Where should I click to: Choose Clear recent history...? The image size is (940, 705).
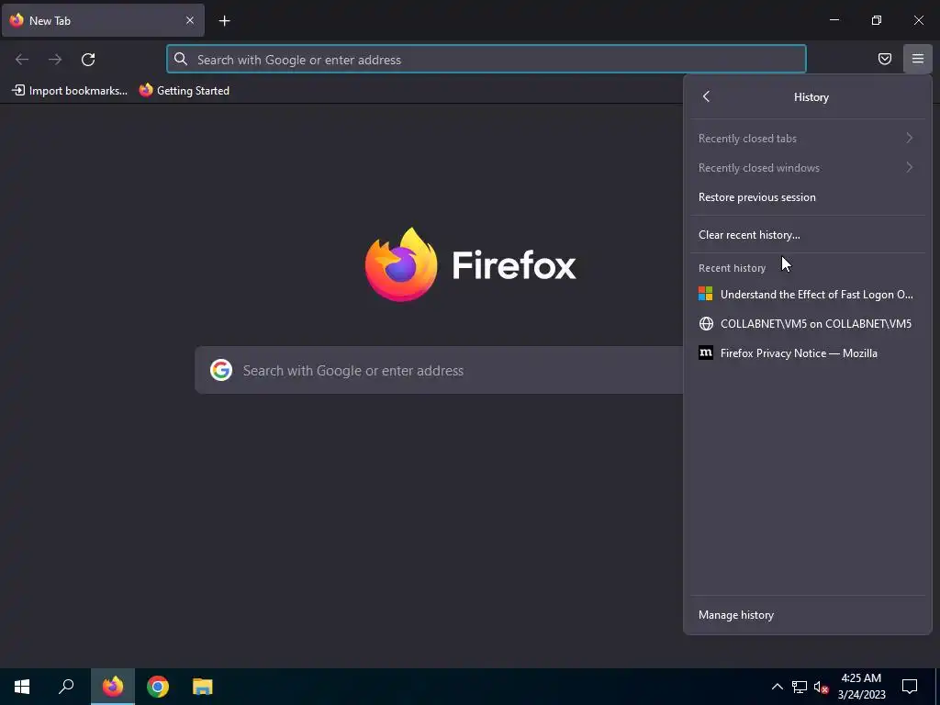click(808, 235)
